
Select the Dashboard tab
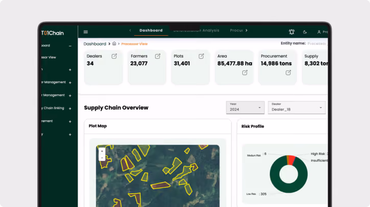tap(151, 31)
